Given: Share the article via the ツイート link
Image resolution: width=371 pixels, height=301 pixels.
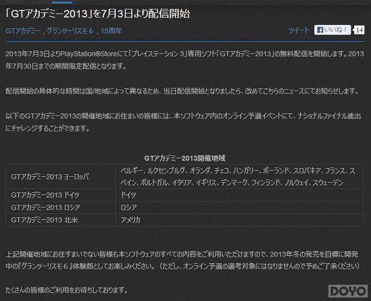Looking at the screenshot, I should click(299, 30).
